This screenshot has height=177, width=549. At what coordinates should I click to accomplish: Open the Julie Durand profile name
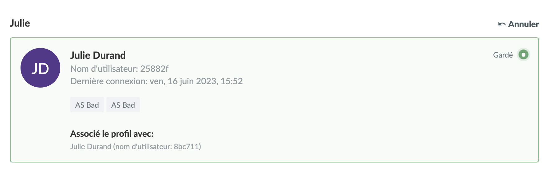(98, 55)
